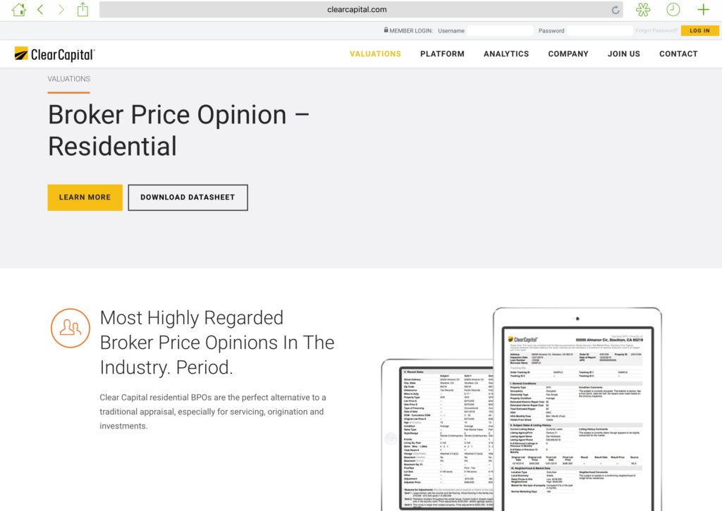Click the 'Clear Capital residential BPOs' paragraph
This screenshot has width=722, height=511.
pos(213,412)
